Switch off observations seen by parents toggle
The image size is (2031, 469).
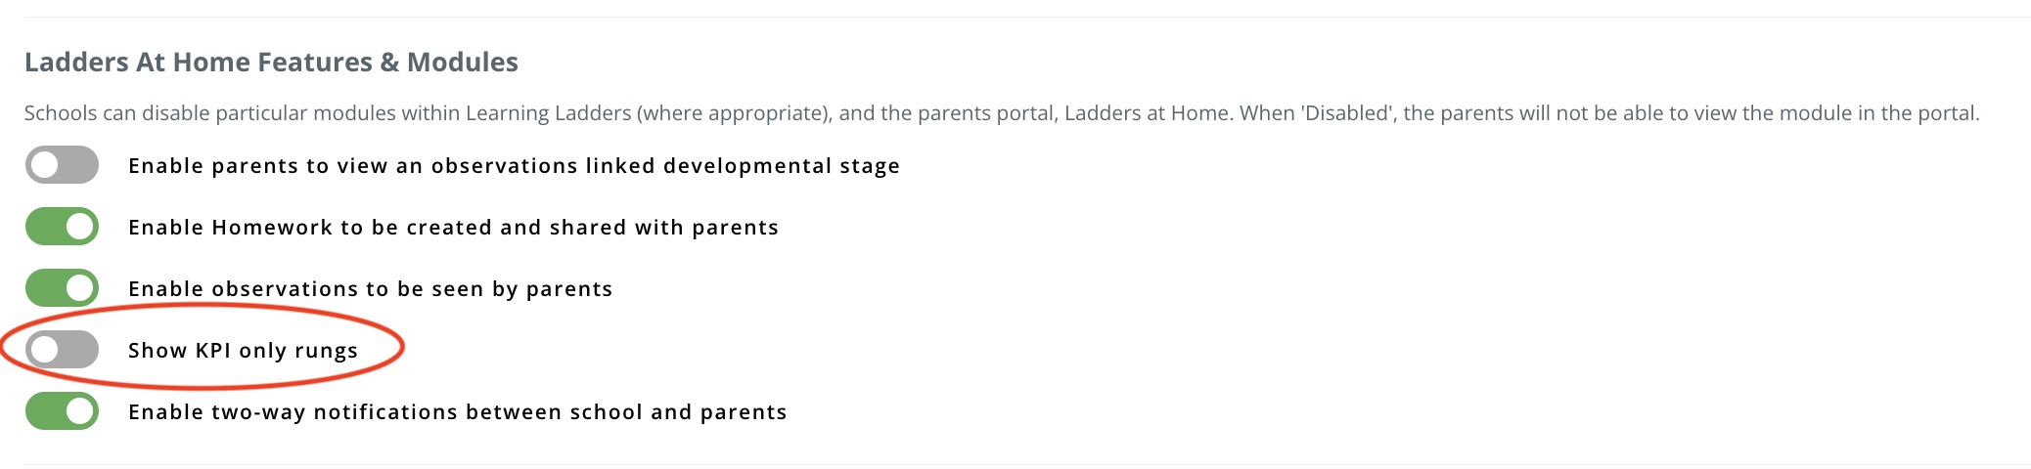tap(62, 288)
